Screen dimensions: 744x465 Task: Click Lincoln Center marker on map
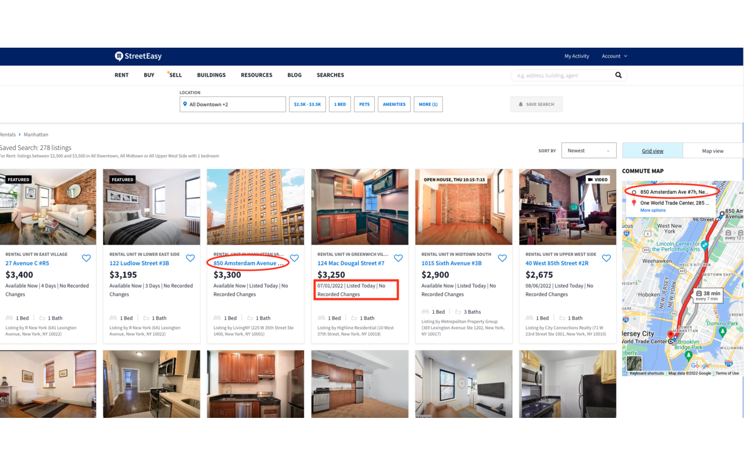point(705,245)
